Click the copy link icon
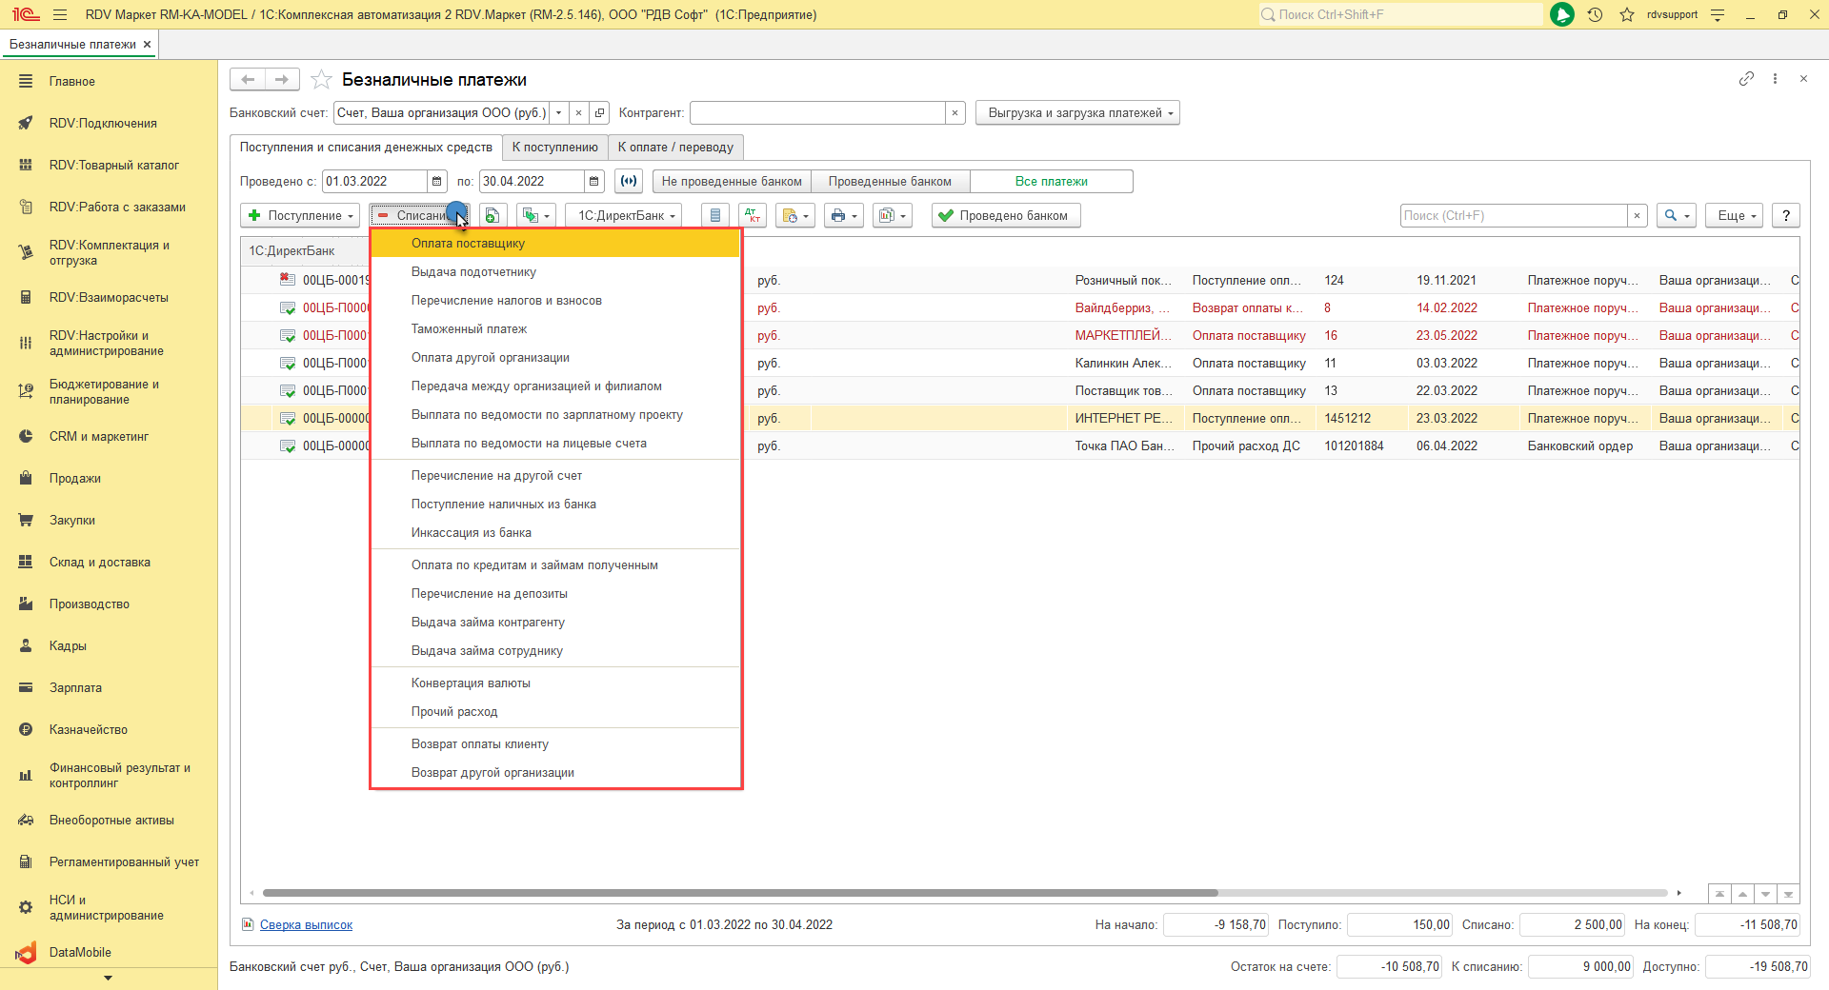The height and width of the screenshot is (990, 1829). (x=1745, y=79)
